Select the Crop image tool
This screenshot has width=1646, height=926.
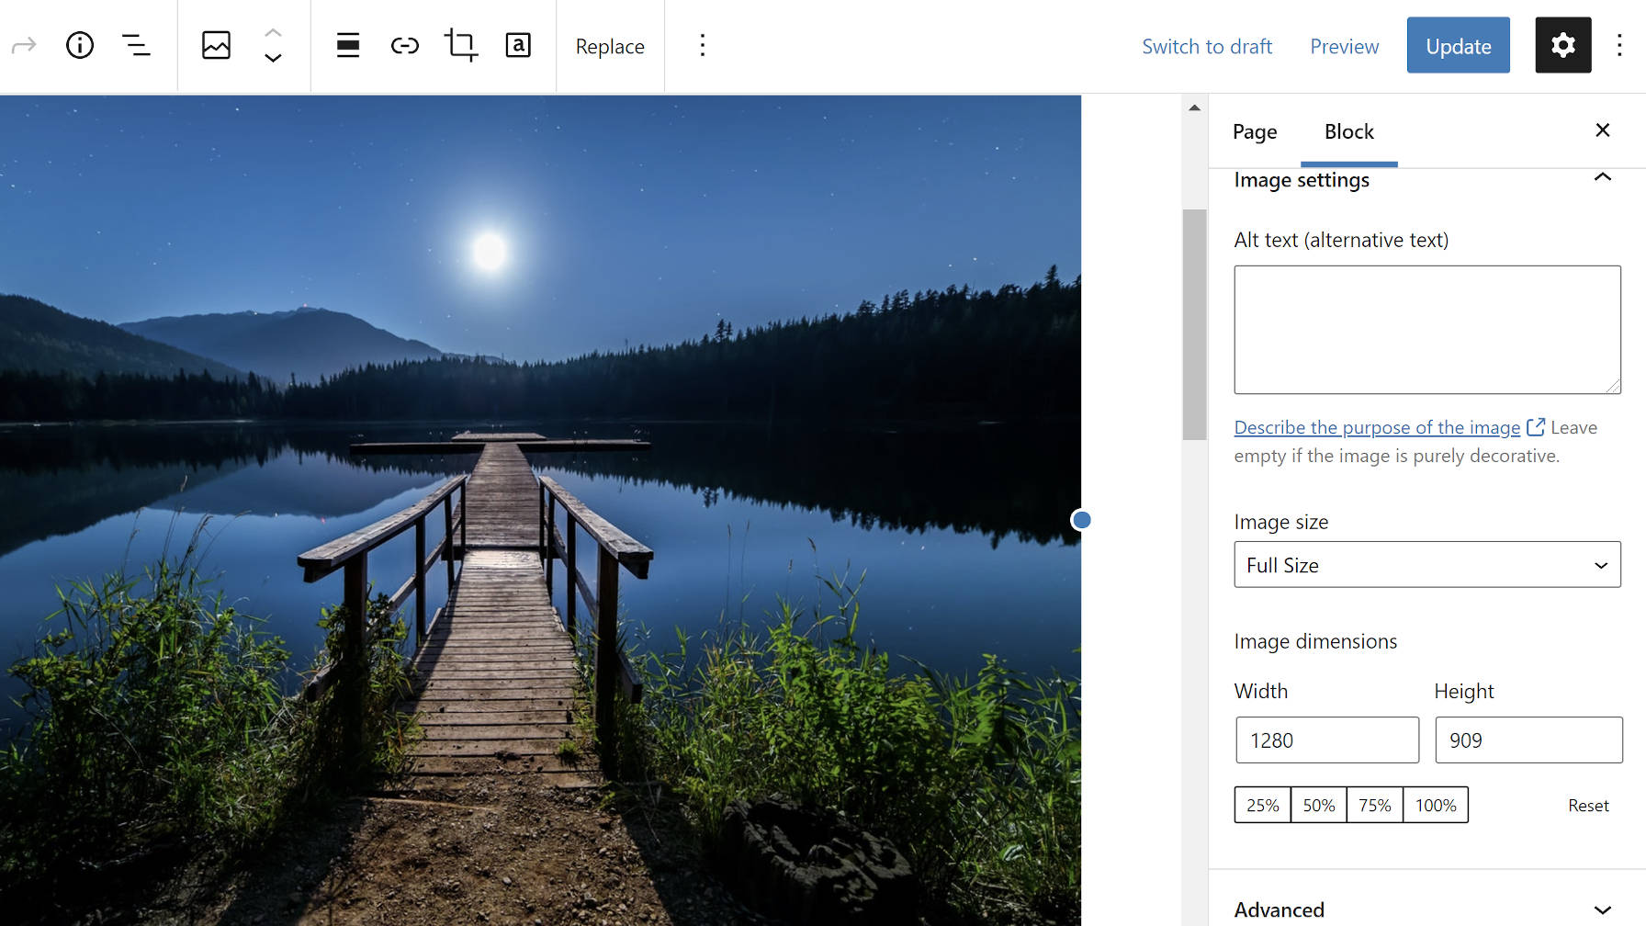(x=461, y=45)
